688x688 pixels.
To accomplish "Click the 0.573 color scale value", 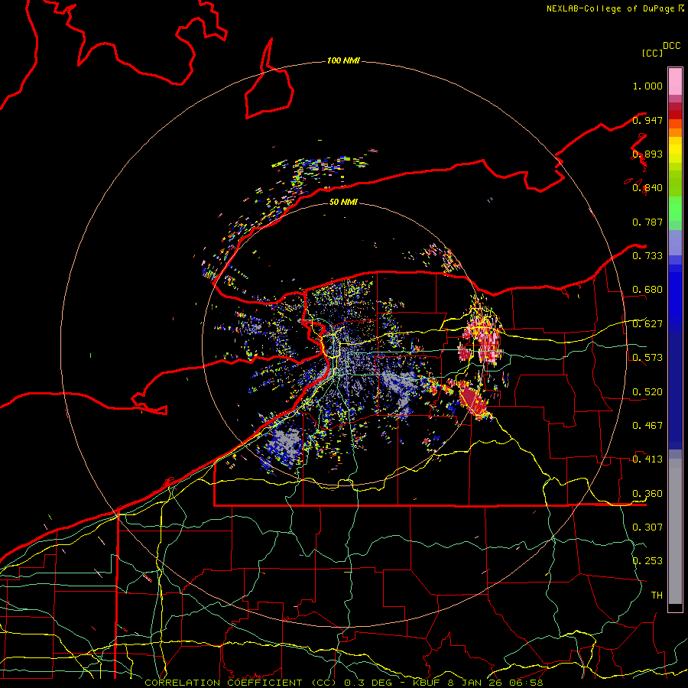I will click(x=647, y=358).
